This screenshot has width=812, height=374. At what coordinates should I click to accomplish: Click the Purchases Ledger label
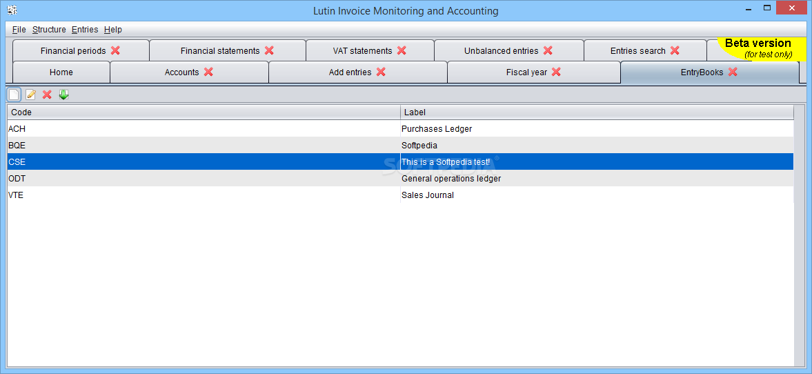click(437, 128)
